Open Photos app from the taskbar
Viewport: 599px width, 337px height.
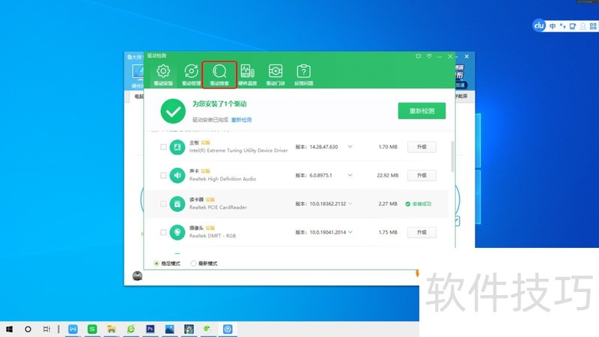170,329
